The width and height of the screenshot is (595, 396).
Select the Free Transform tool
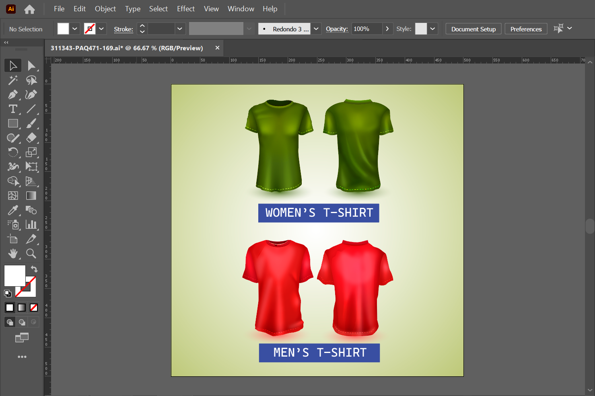pyautogui.click(x=31, y=166)
